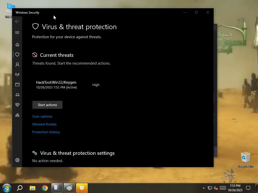The width and height of the screenshot is (258, 193).
Task: Click the 'Current threats' heading
Action: tap(57, 55)
